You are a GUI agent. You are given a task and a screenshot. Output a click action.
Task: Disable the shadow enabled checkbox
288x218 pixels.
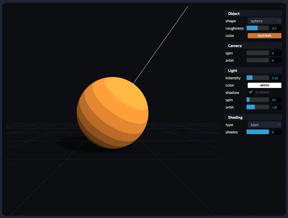[x=251, y=92]
